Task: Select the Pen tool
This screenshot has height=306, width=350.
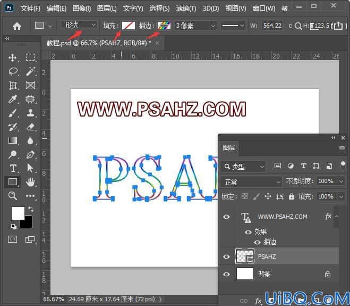Action: point(30,154)
